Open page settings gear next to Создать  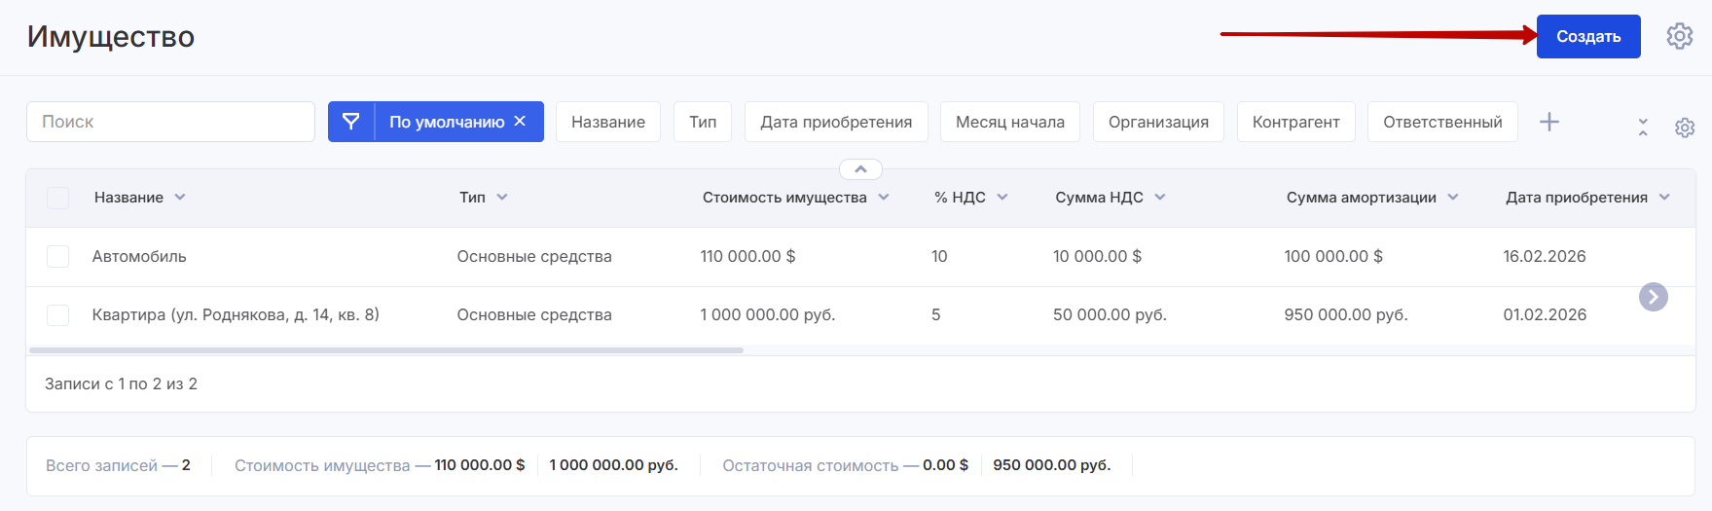pos(1679,36)
